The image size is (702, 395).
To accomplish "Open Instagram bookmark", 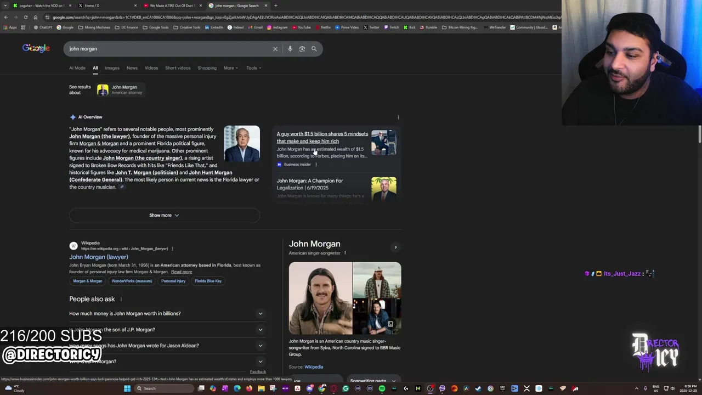I will [x=277, y=27].
